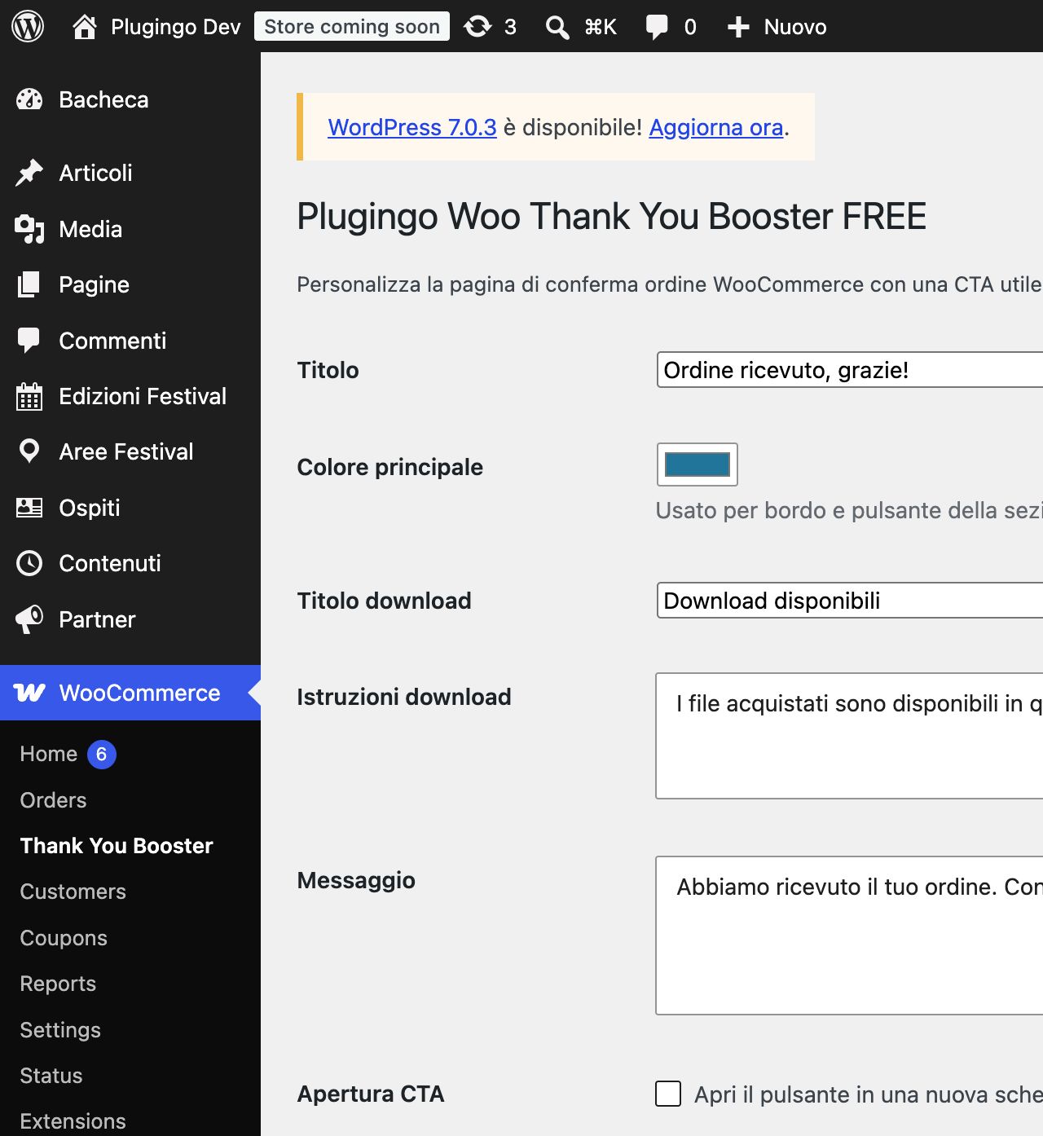This screenshot has height=1136, width=1043.
Task: Open the Customers submenu item
Action: (73, 892)
